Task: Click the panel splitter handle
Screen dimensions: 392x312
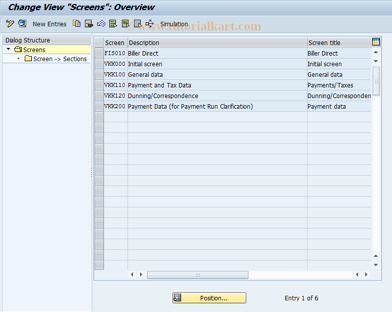Action: coord(92,172)
